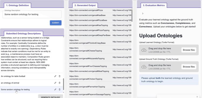
Task: Click the Ground Truth upload cloud icon
Action: (144, 67)
